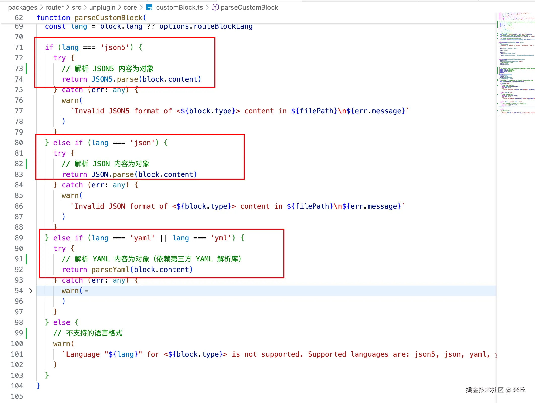
Task: Place cursor on JSON5.parse call
Action: coord(115,79)
